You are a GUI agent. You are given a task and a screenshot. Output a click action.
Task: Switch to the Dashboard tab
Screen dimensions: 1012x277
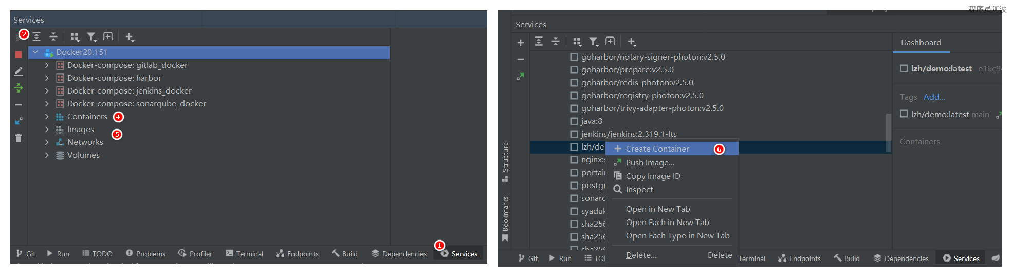pyautogui.click(x=921, y=43)
